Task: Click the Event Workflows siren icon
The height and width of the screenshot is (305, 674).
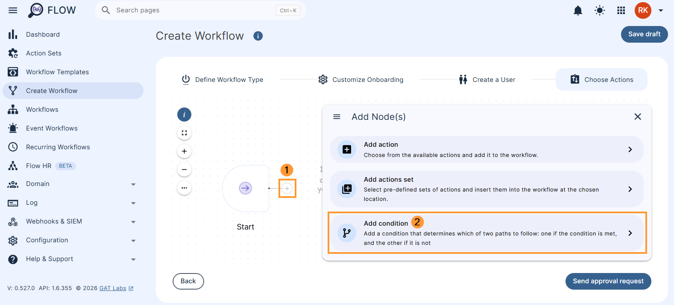Action: tap(13, 128)
